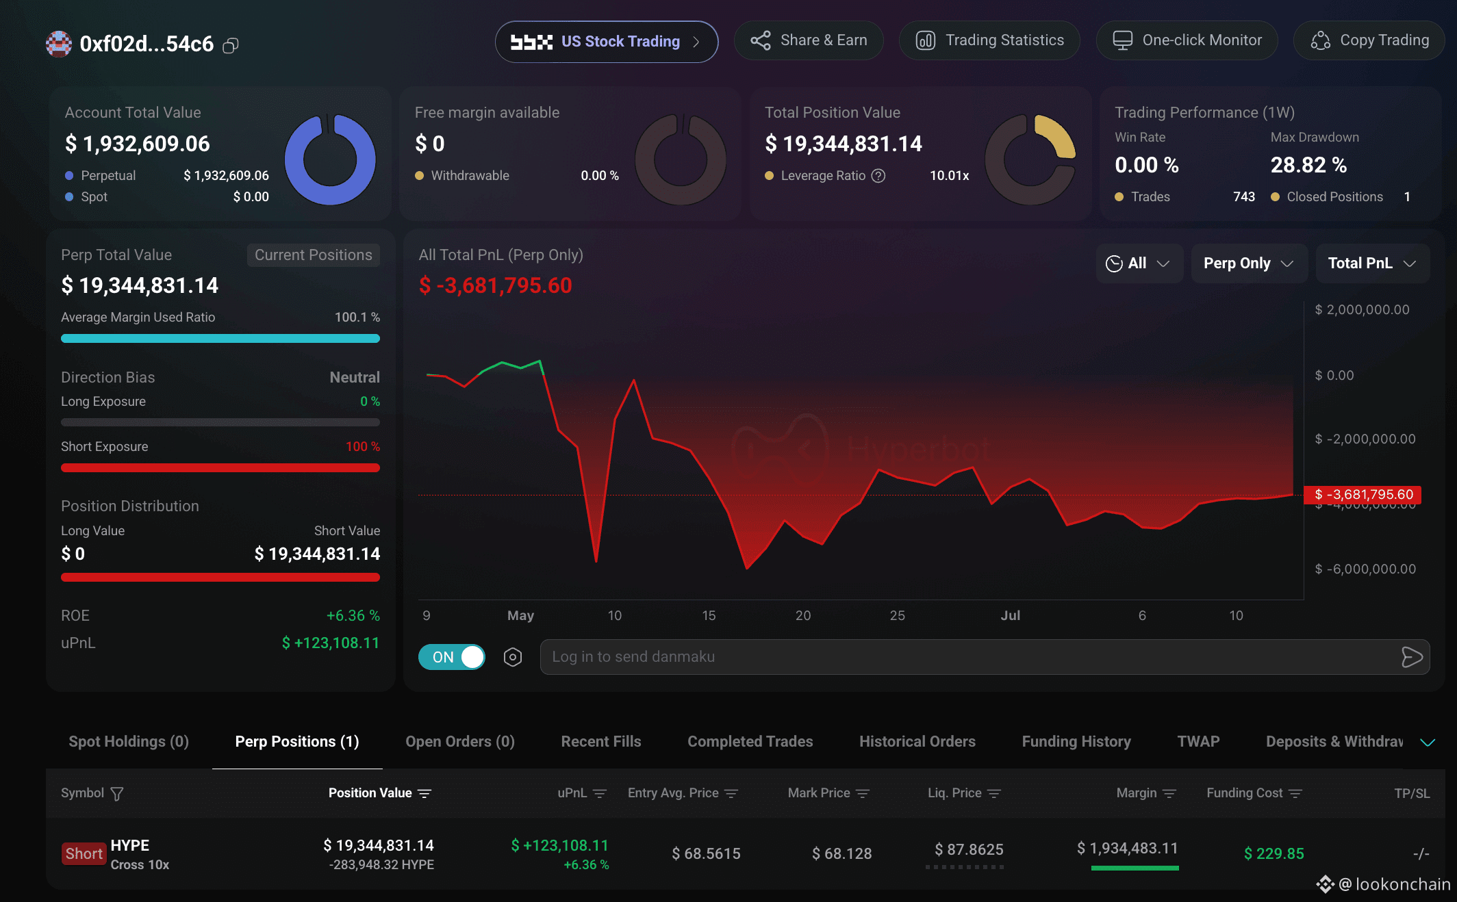1457x902 pixels.
Task: Click the Win Rate 0.00 % value
Action: [1147, 165]
